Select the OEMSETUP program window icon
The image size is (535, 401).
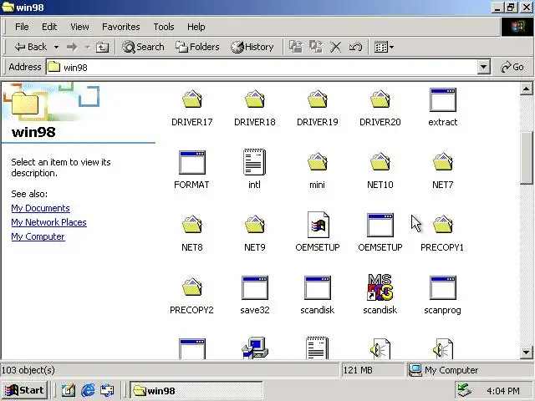coord(380,225)
